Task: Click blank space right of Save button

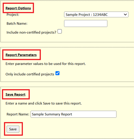Action: 73,129
